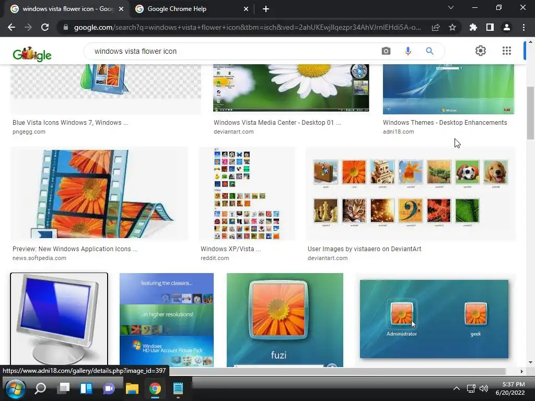Open Preview: New Windows Application Icons link
535x401 pixels.
pos(75,249)
